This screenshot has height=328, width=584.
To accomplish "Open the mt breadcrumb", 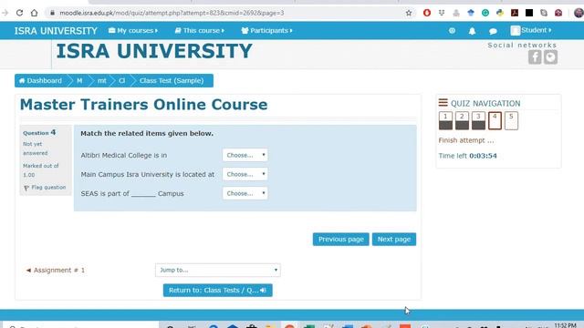I will pyautogui.click(x=101, y=81).
